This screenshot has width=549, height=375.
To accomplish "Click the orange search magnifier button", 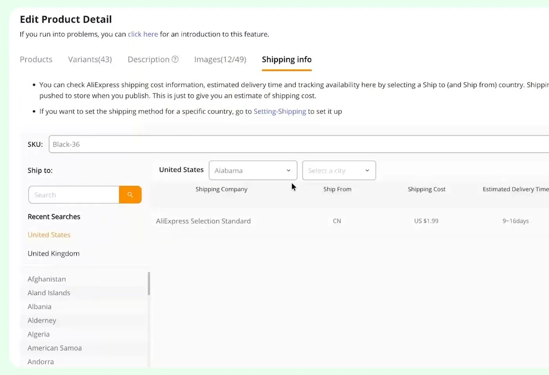I will click(x=130, y=195).
